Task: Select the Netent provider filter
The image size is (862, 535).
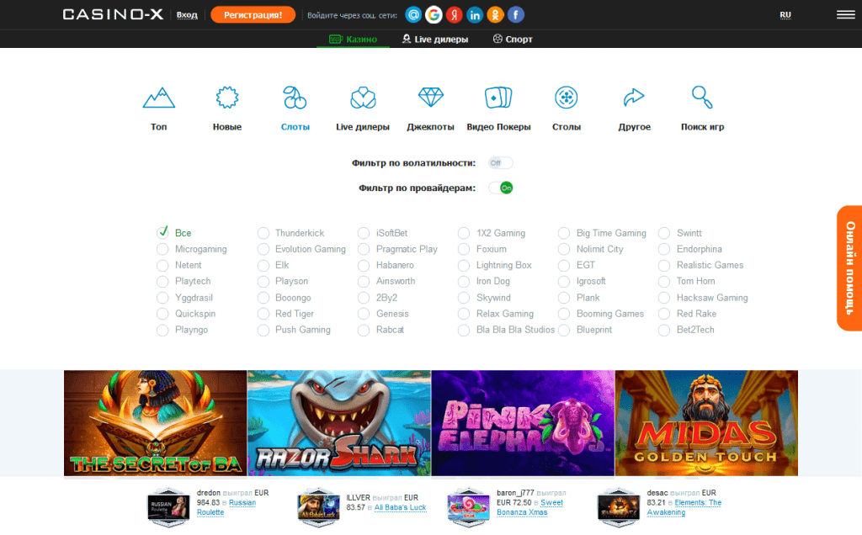Action: pyautogui.click(x=179, y=265)
